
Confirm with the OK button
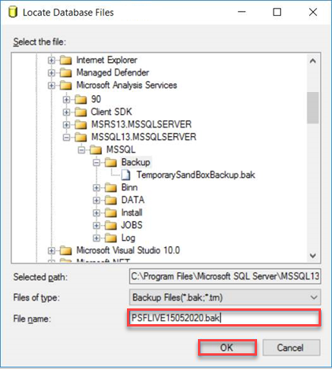[x=227, y=348]
